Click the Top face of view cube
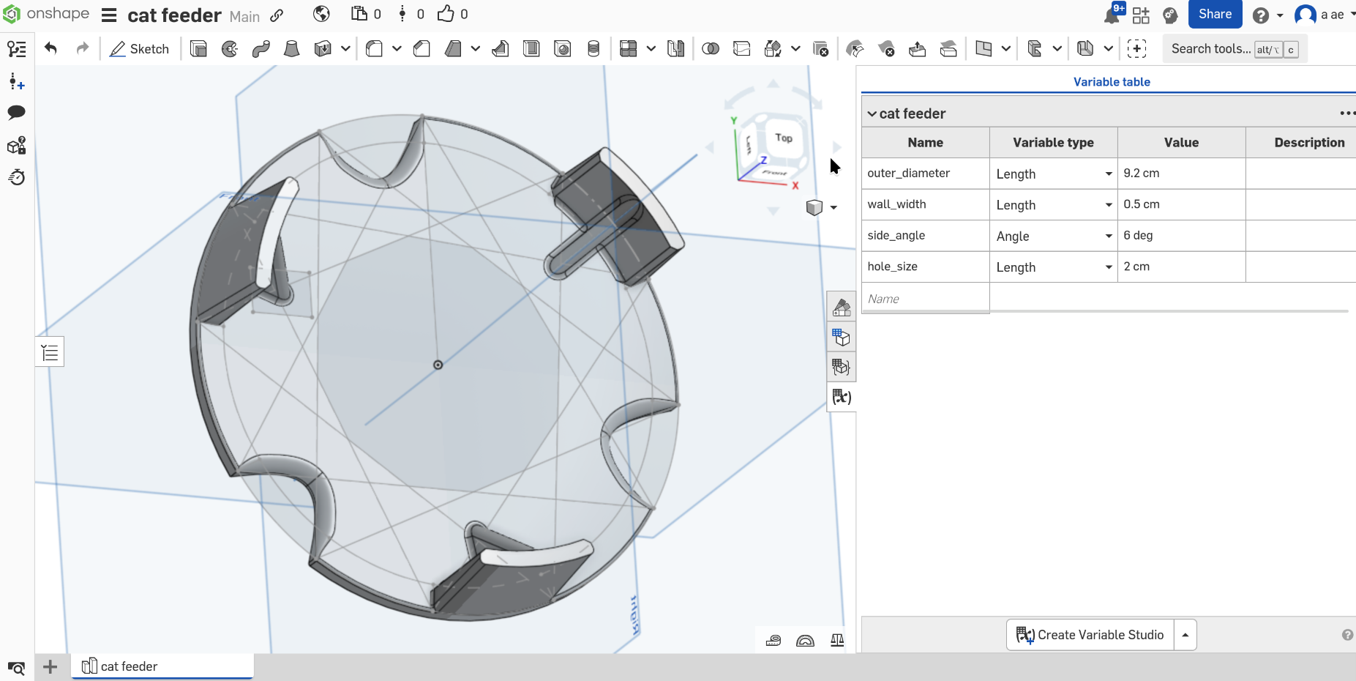 click(x=784, y=138)
